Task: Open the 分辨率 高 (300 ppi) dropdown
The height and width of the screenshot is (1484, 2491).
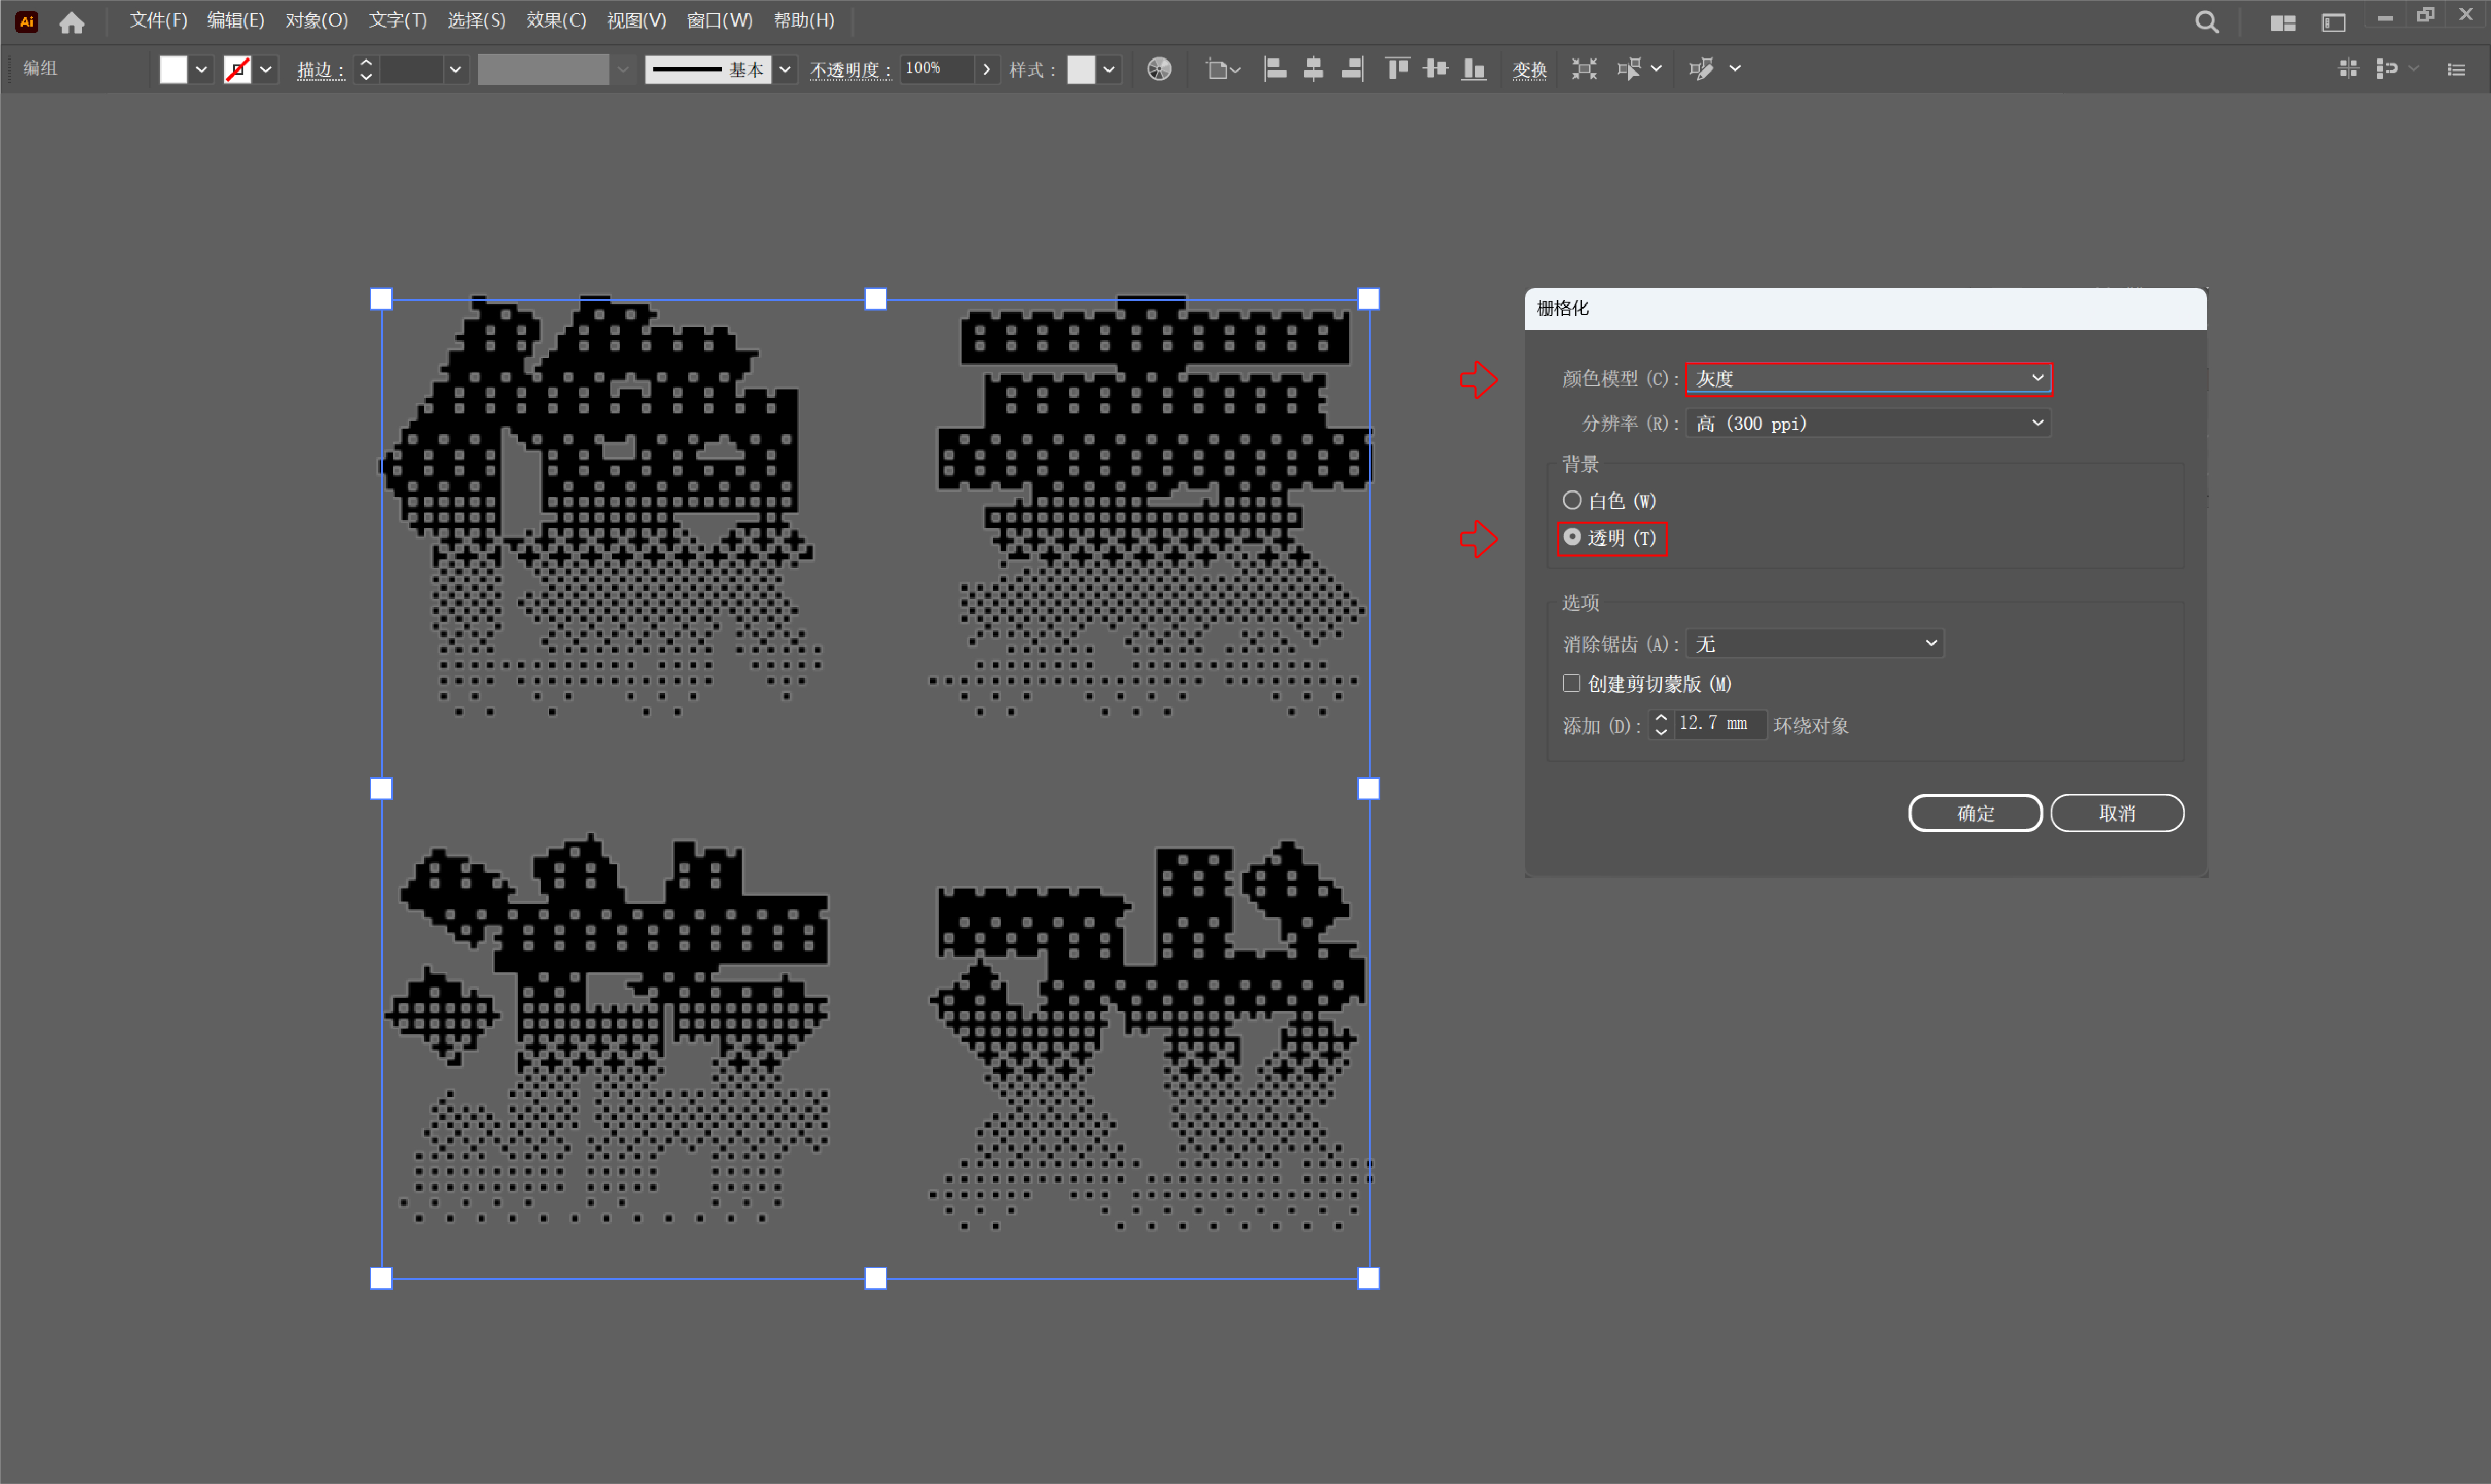Action: coord(1868,423)
